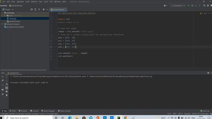Expand External Libraries node
Screen dimensions: 212x119
(2, 24)
